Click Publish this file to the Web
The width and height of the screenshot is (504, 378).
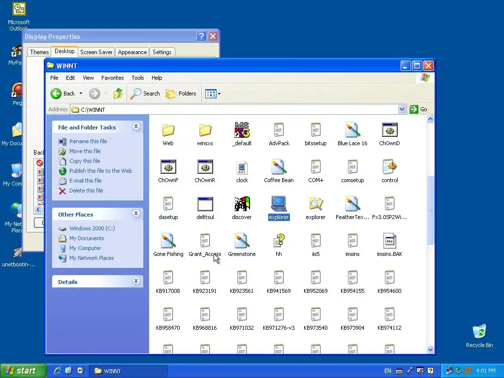(100, 171)
